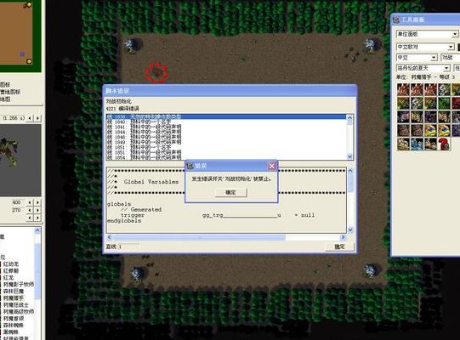Select error row for line 1841
This screenshot has height=340, width=460.
[x=226, y=127]
